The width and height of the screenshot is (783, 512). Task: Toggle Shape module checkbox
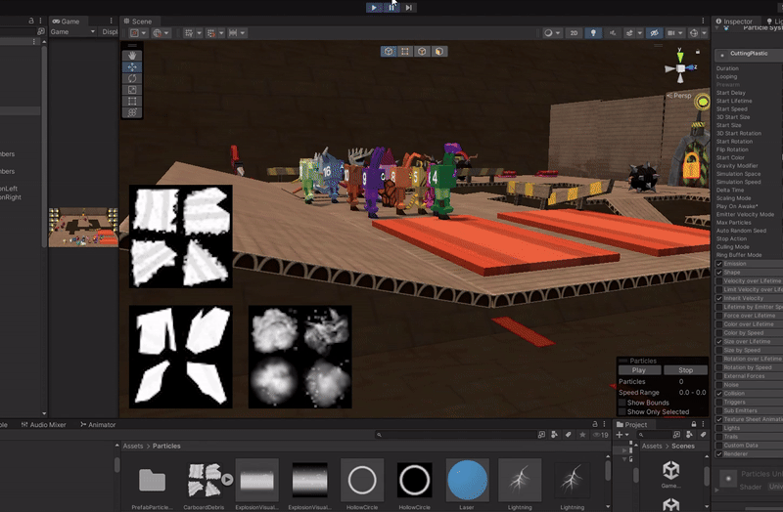[x=719, y=273]
